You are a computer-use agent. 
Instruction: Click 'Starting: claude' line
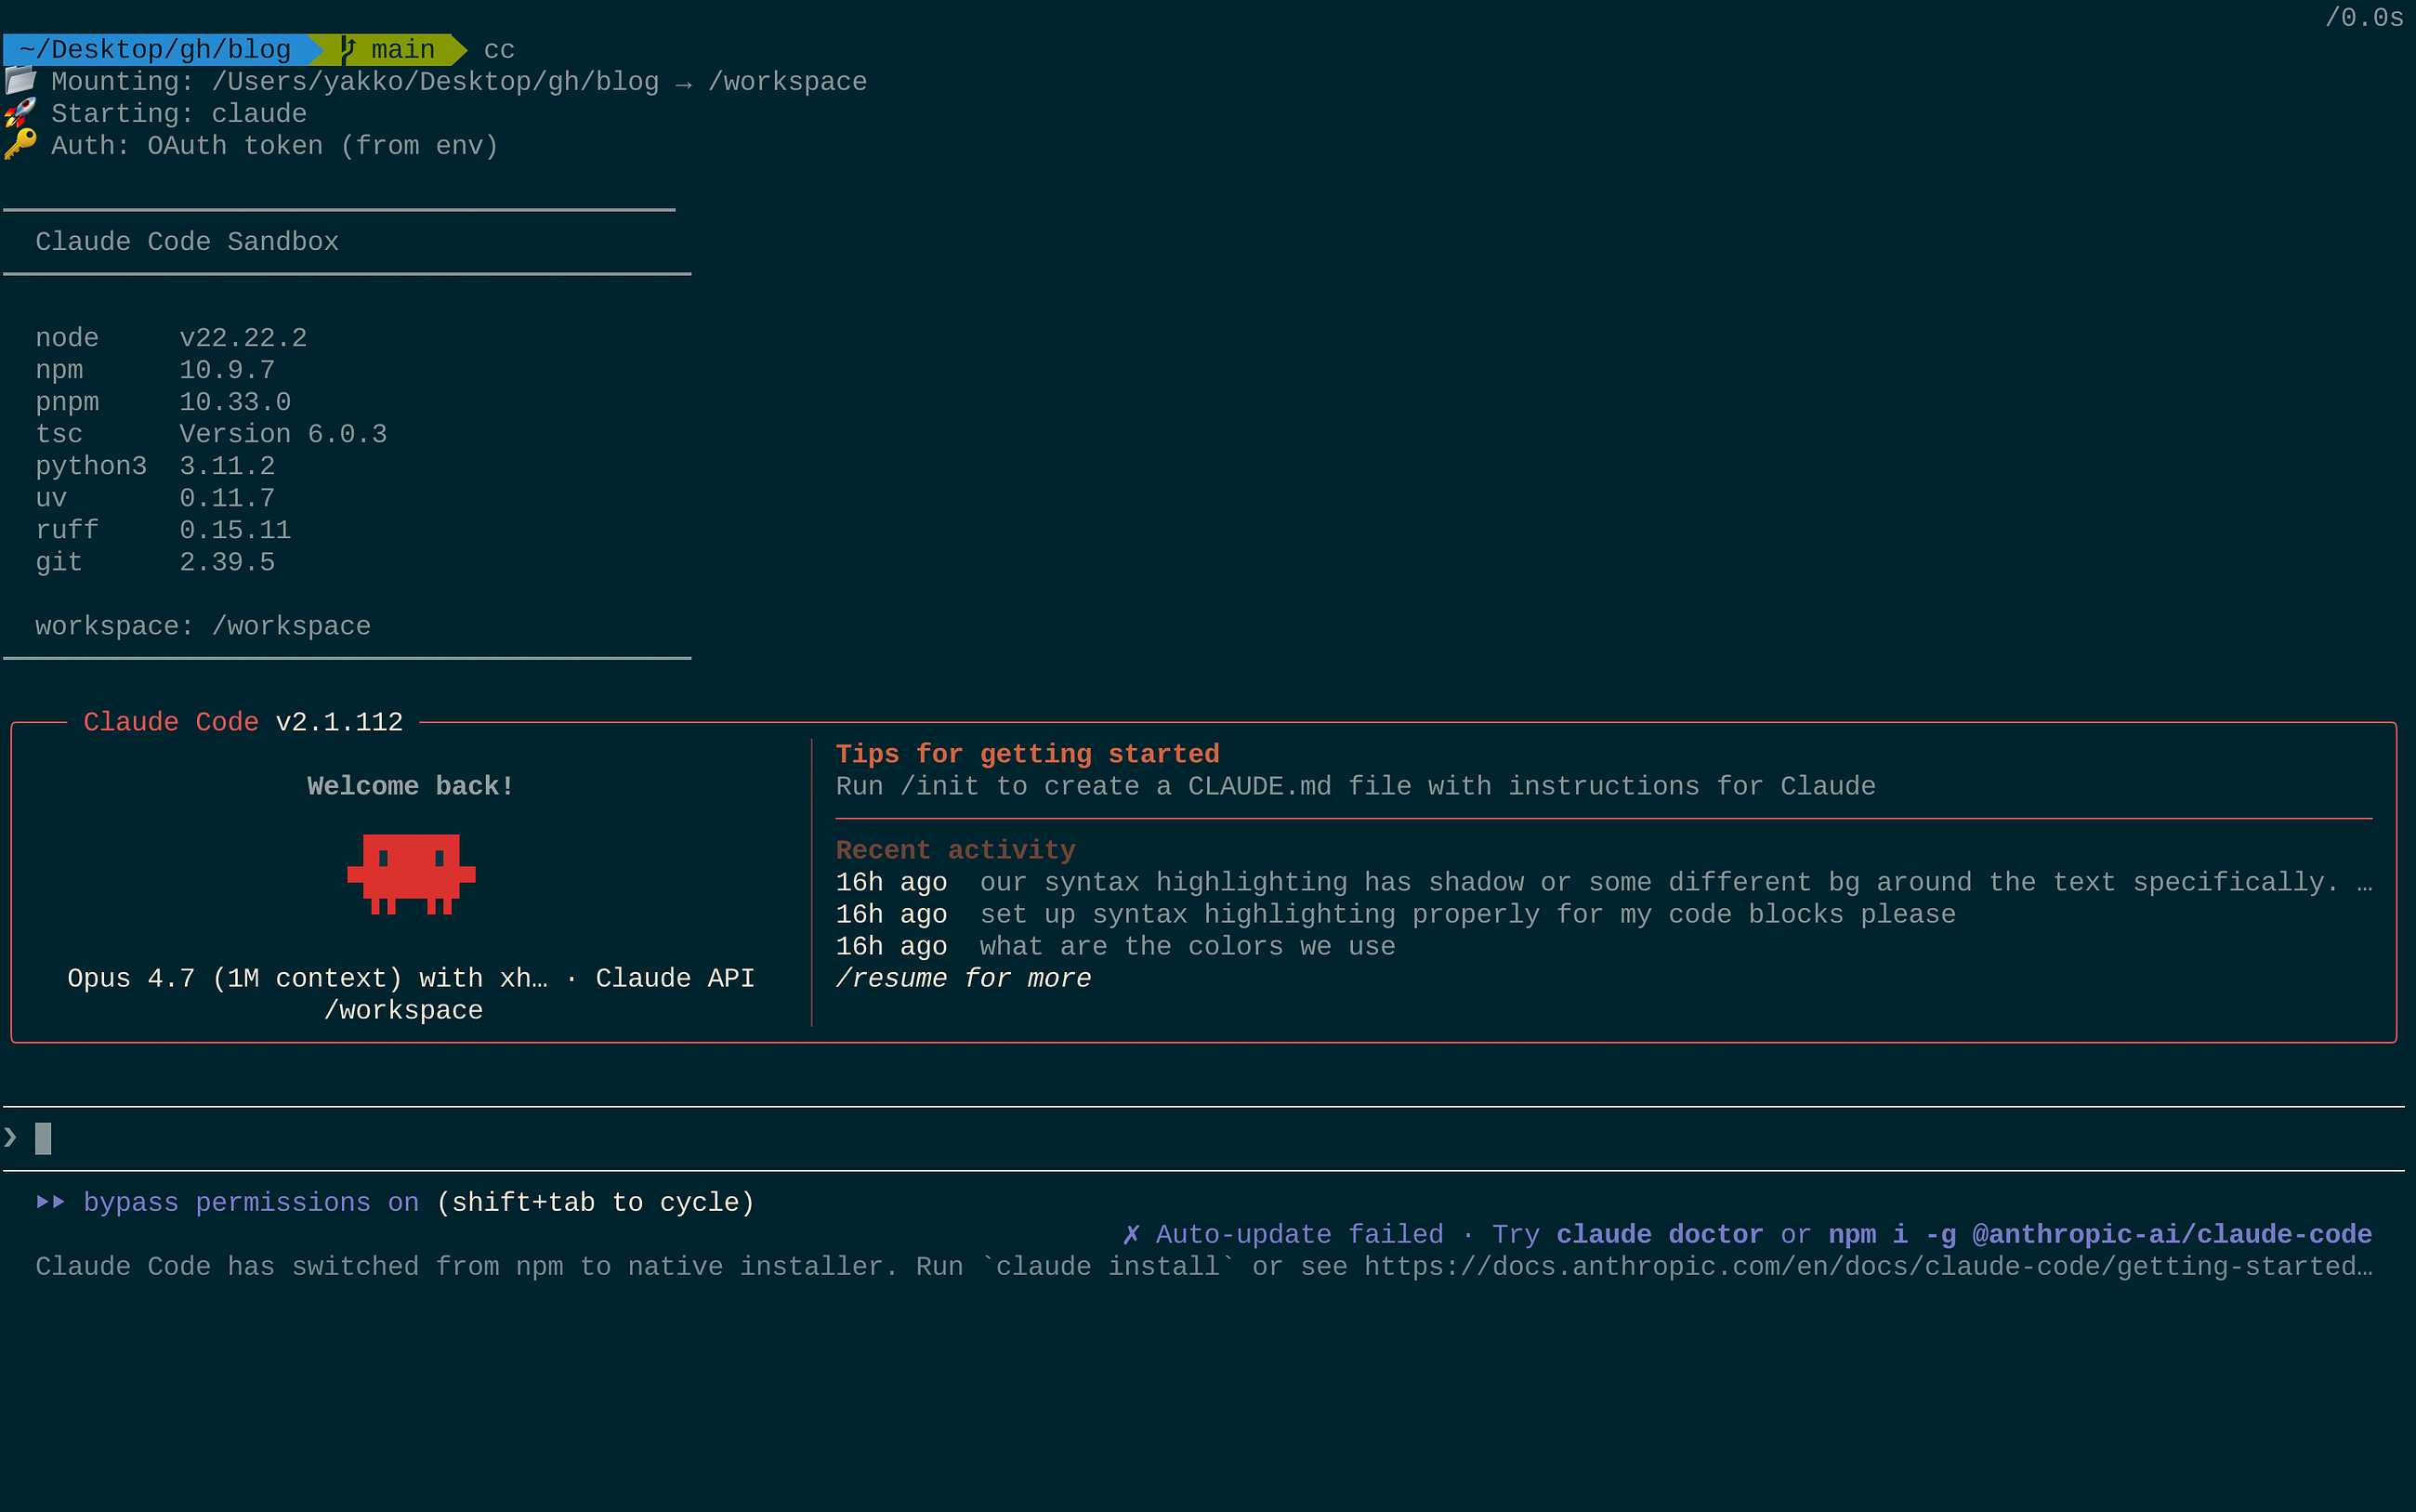tap(179, 114)
